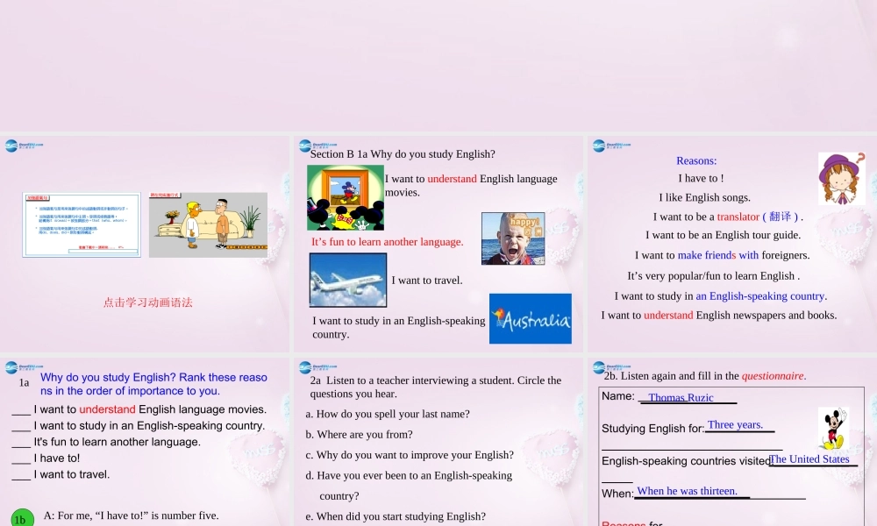The height and width of the screenshot is (526, 877).
Task: Click the red italic word questionnaire
Action: pyautogui.click(x=773, y=375)
